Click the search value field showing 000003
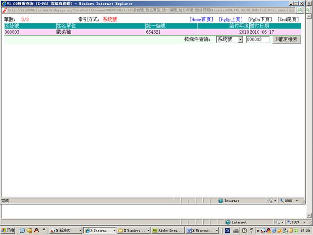The height and width of the screenshot is (235, 313). pos(257,40)
